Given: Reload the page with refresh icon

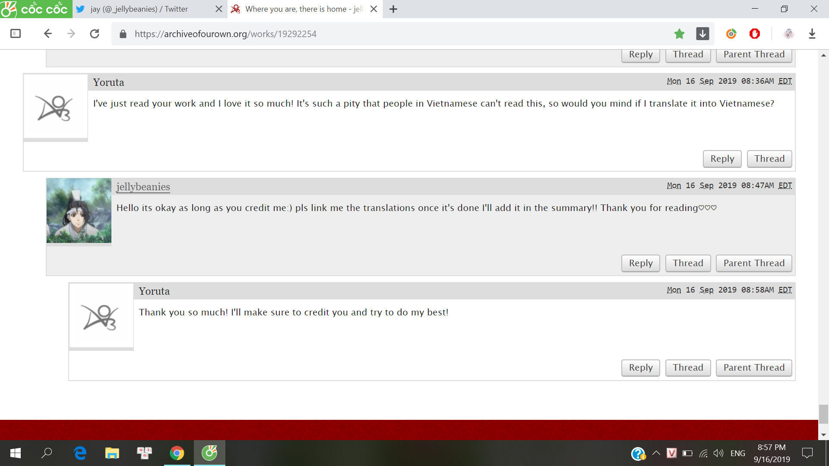Looking at the screenshot, I should 95,34.
